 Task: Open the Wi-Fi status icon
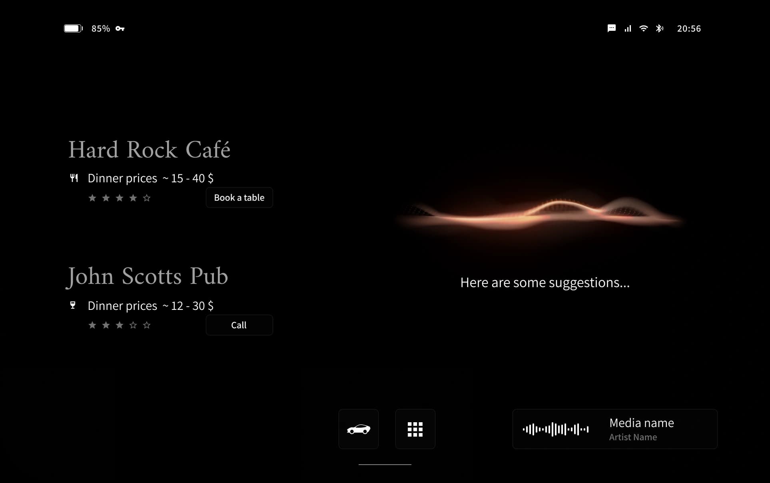click(643, 28)
